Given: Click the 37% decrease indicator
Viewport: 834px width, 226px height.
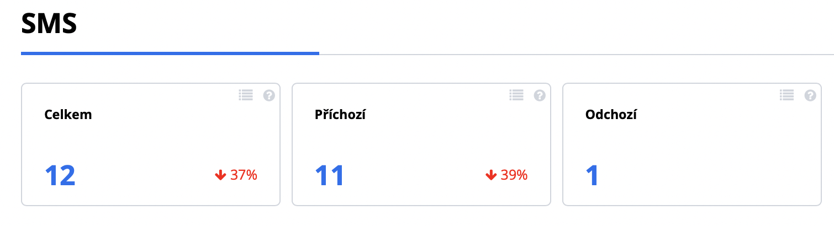Looking at the screenshot, I should pyautogui.click(x=244, y=176).
